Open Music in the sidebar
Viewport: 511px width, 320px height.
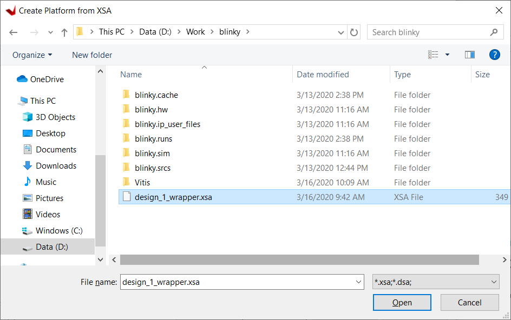click(x=40, y=182)
